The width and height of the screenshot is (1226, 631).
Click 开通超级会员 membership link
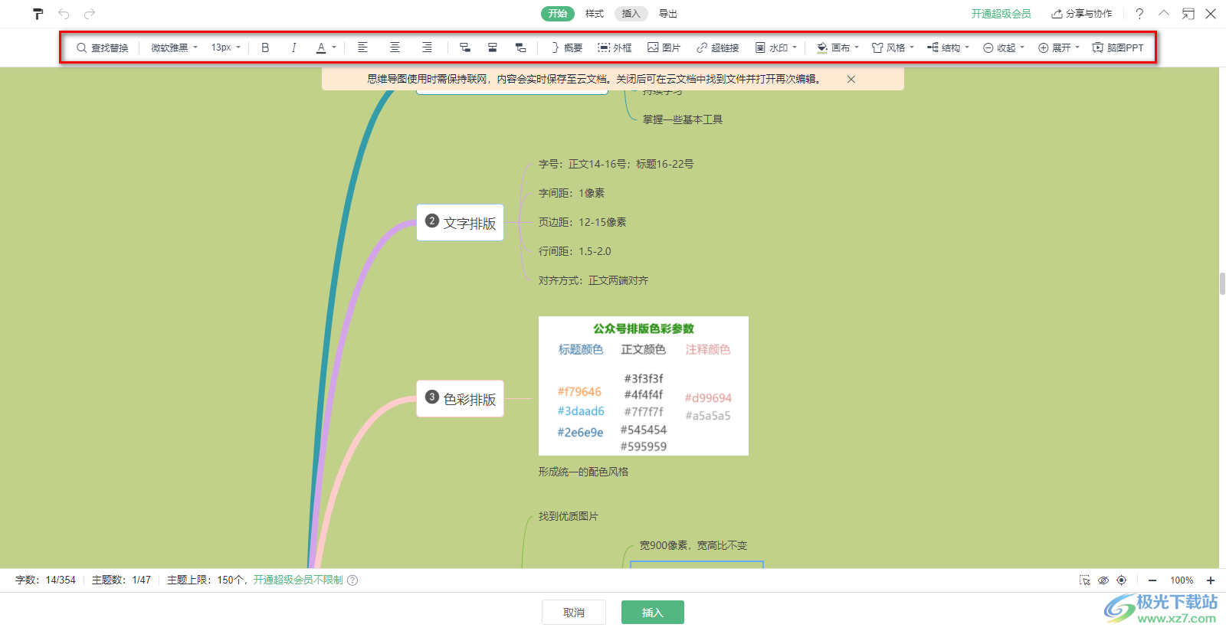pyautogui.click(x=1001, y=14)
